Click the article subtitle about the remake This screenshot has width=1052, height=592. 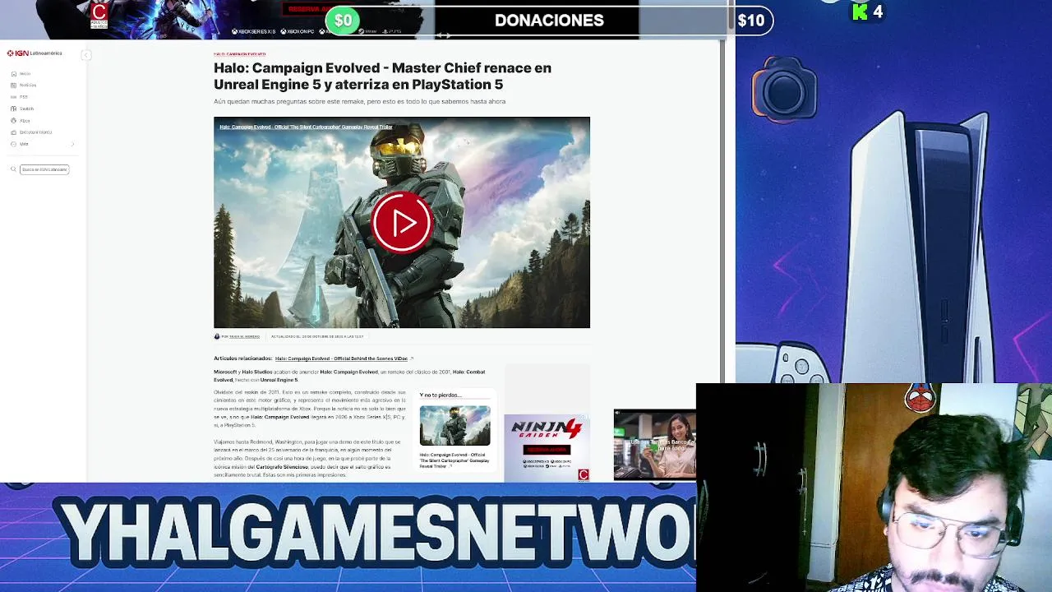coord(359,101)
